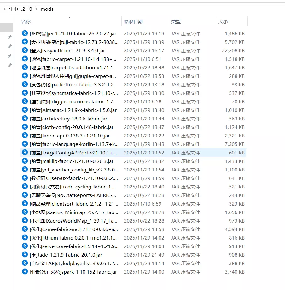Click date 2025/11/10 6:58 of diggus-maximus
The image size is (285, 290).
[142, 102]
